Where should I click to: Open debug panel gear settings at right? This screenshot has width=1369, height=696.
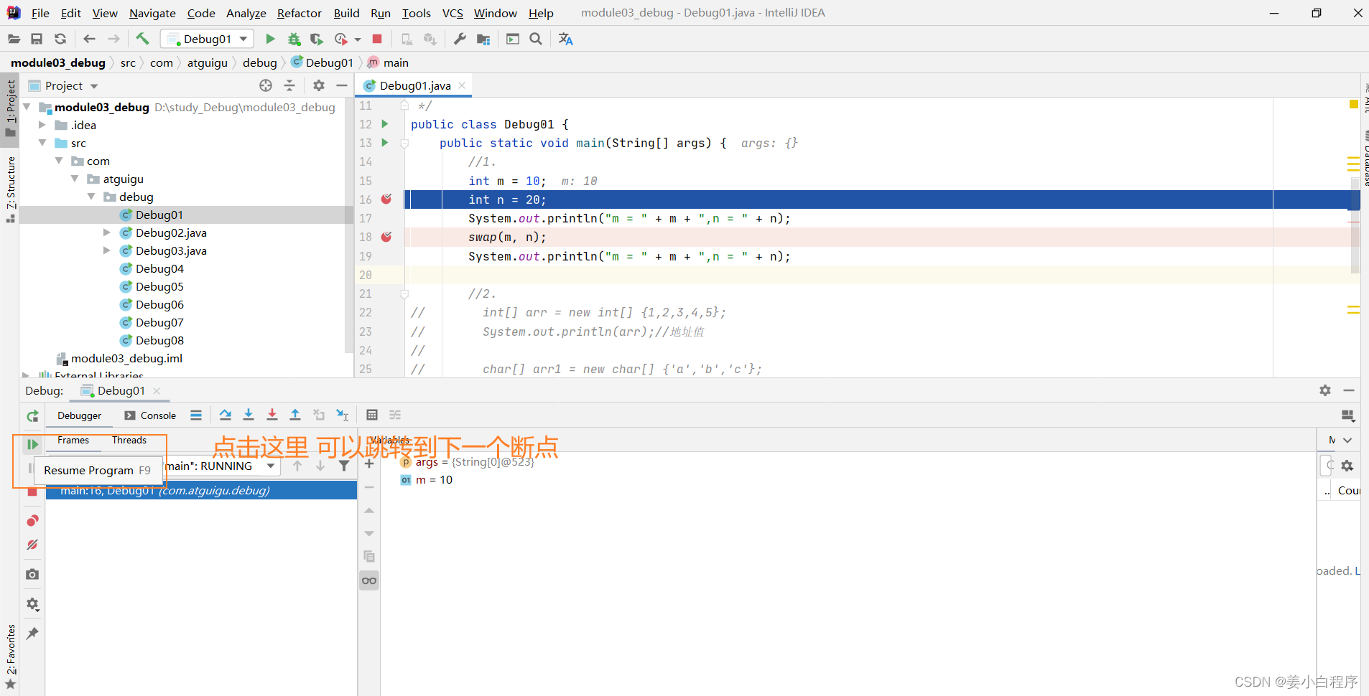[1325, 390]
